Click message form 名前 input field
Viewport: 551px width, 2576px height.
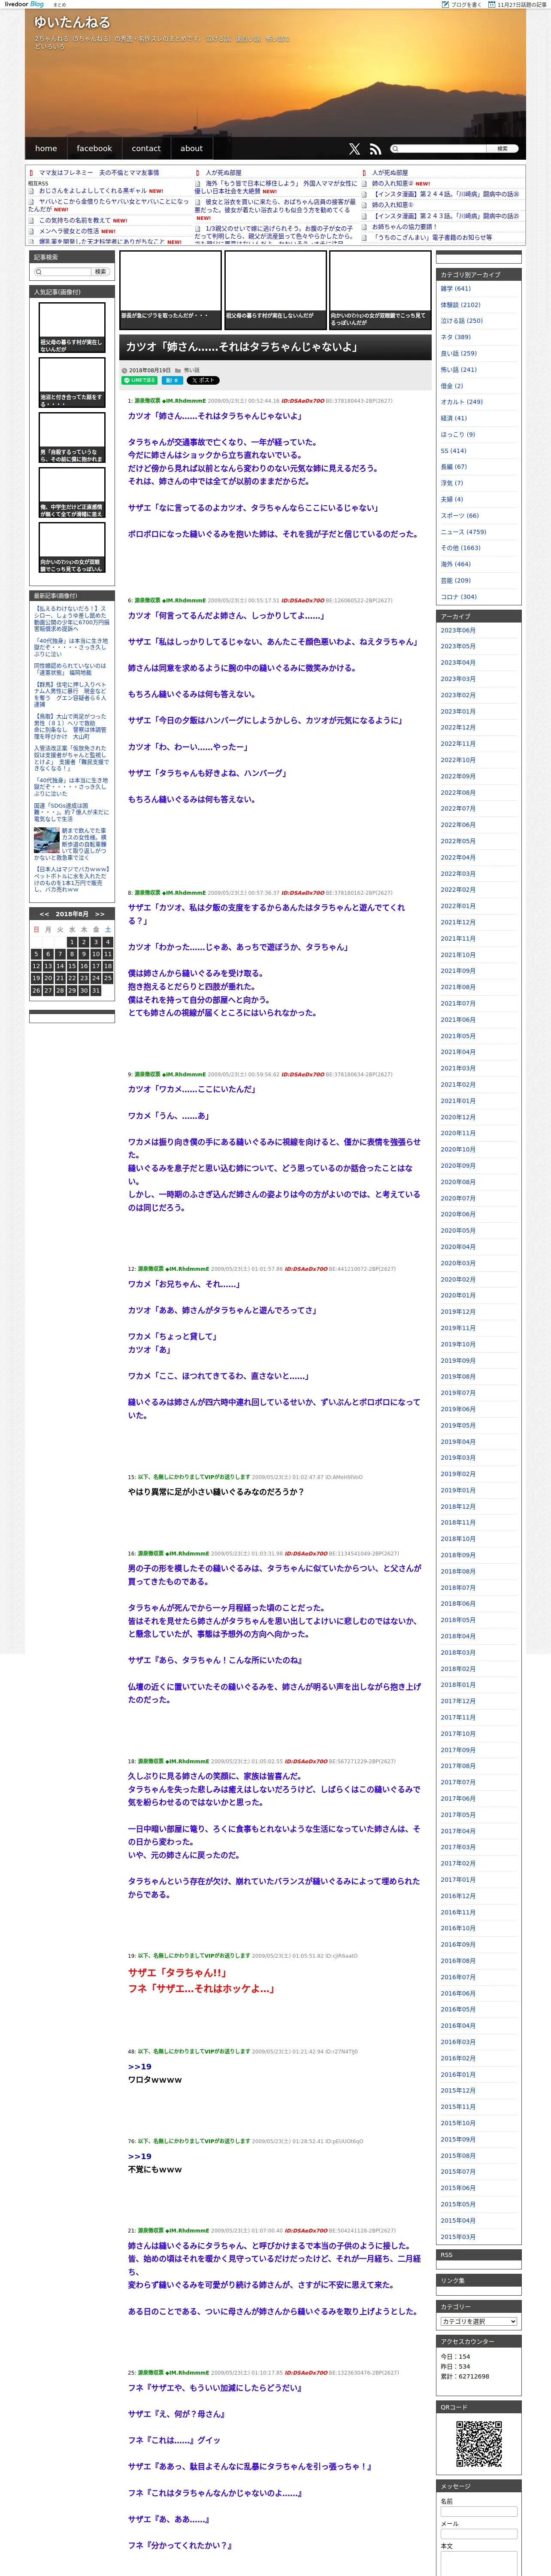tap(479, 2511)
